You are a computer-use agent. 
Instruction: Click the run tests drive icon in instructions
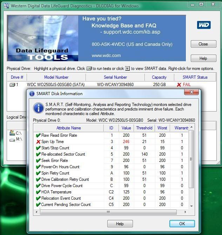pyautogui.click(x=89, y=69)
